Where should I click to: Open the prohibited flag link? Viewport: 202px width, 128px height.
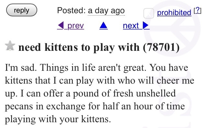[174, 13]
